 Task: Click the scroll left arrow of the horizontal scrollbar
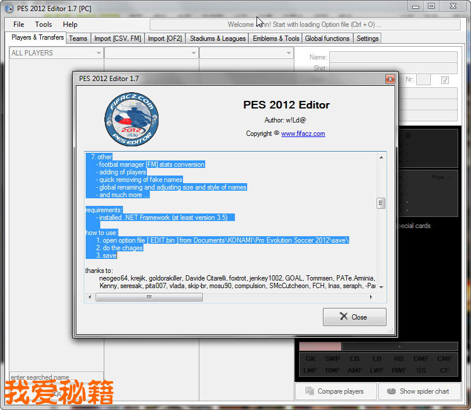90,297
